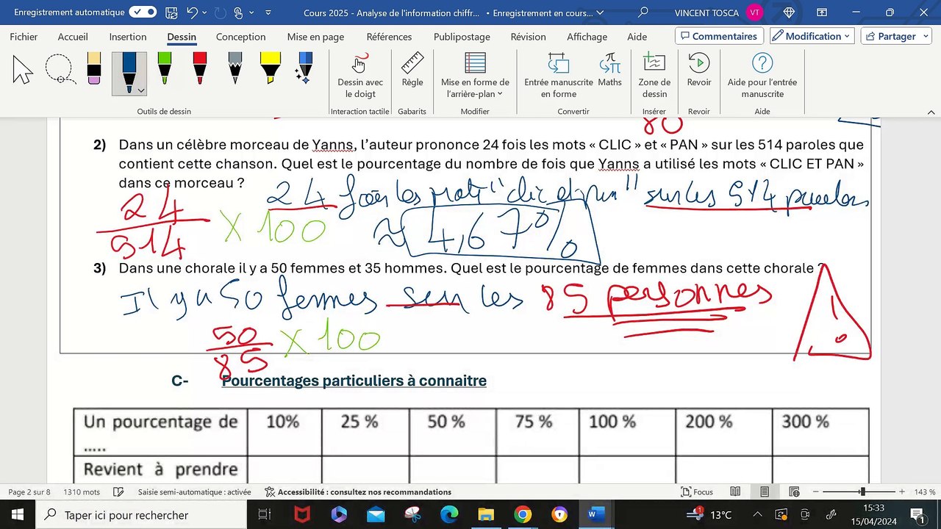Open the Commentaires pane
This screenshot has height=529, width=941.
click(719, 36)
